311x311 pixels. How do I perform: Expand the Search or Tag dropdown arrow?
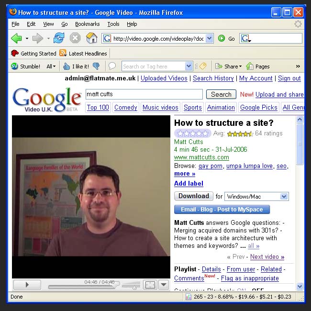pos(189,66)
